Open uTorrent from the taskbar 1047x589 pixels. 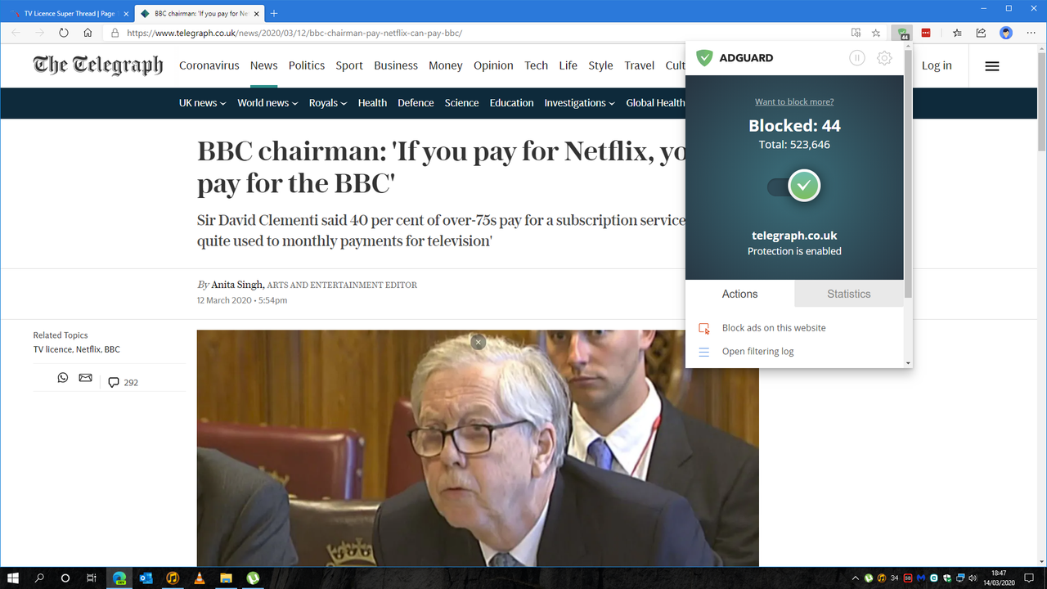click(253, 578)
